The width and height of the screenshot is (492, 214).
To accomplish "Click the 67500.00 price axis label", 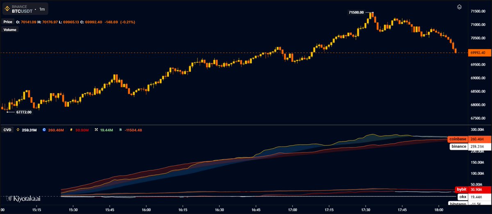I will click(478, 118).
